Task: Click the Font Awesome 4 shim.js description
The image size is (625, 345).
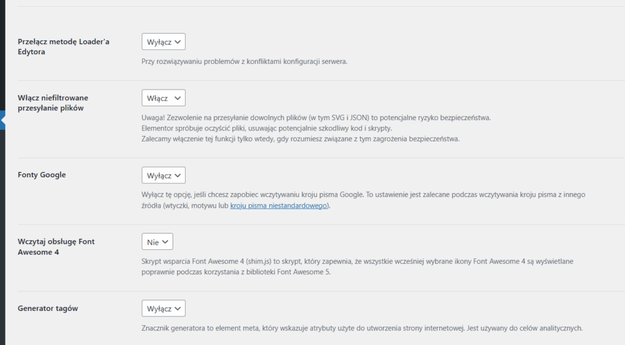Action: (x=356, y=261)
